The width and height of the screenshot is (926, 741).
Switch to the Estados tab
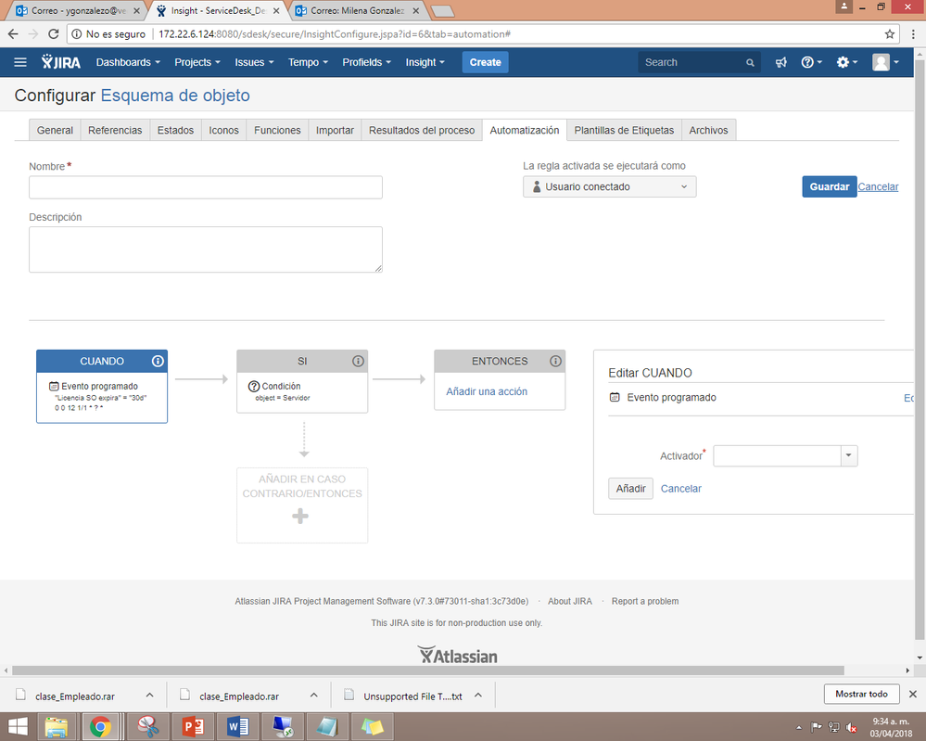click(x=175, y=130)
